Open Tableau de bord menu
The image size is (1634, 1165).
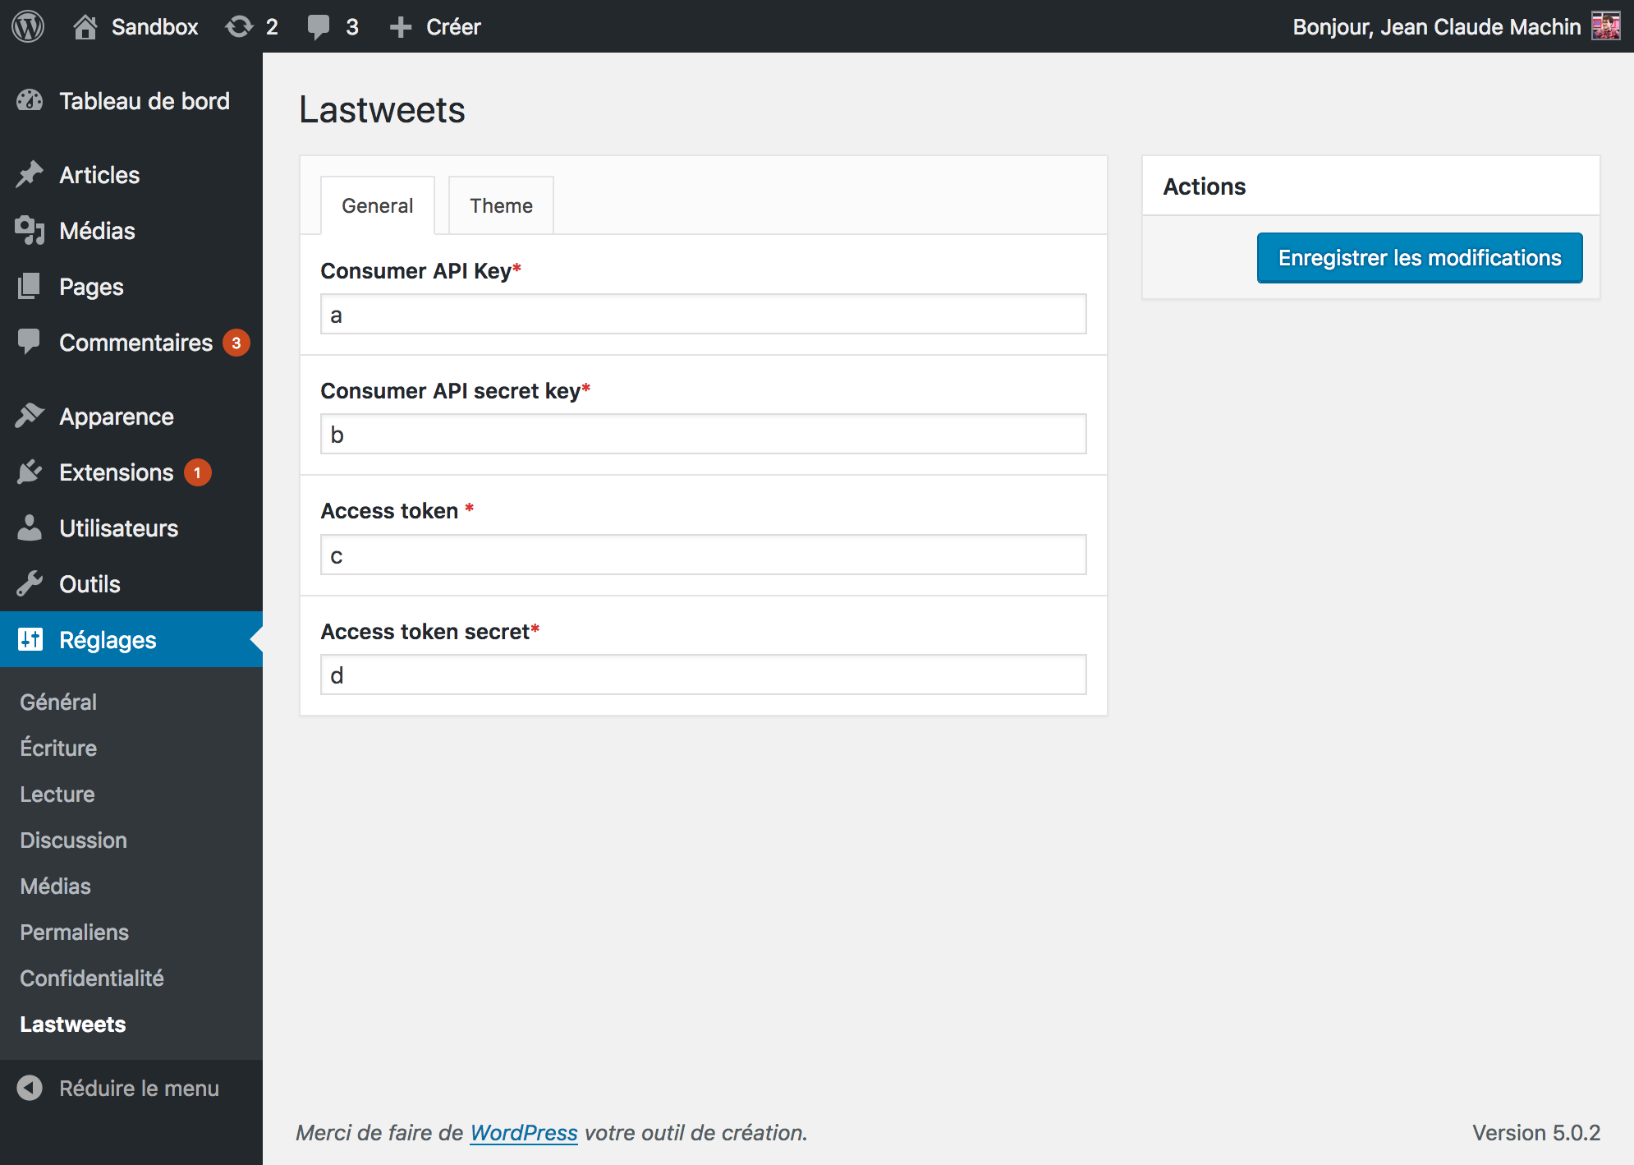point(131,100)
